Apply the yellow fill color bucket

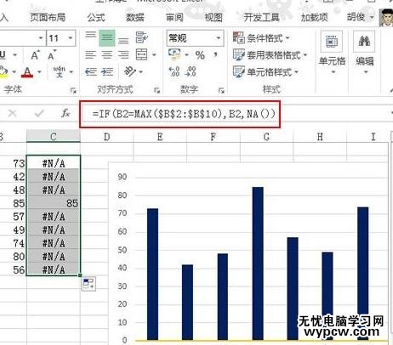(3, 72)
